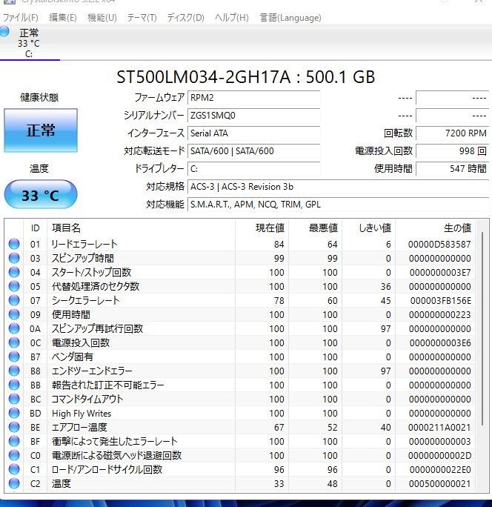
Task: Click the status icon for リードエラーレート
Action: pos(14,244)
